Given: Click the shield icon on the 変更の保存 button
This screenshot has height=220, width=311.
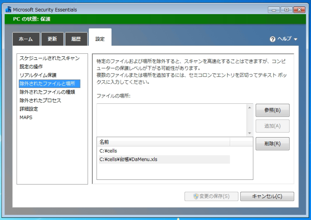Looking at the screenshot, I should tap(196, 196).
